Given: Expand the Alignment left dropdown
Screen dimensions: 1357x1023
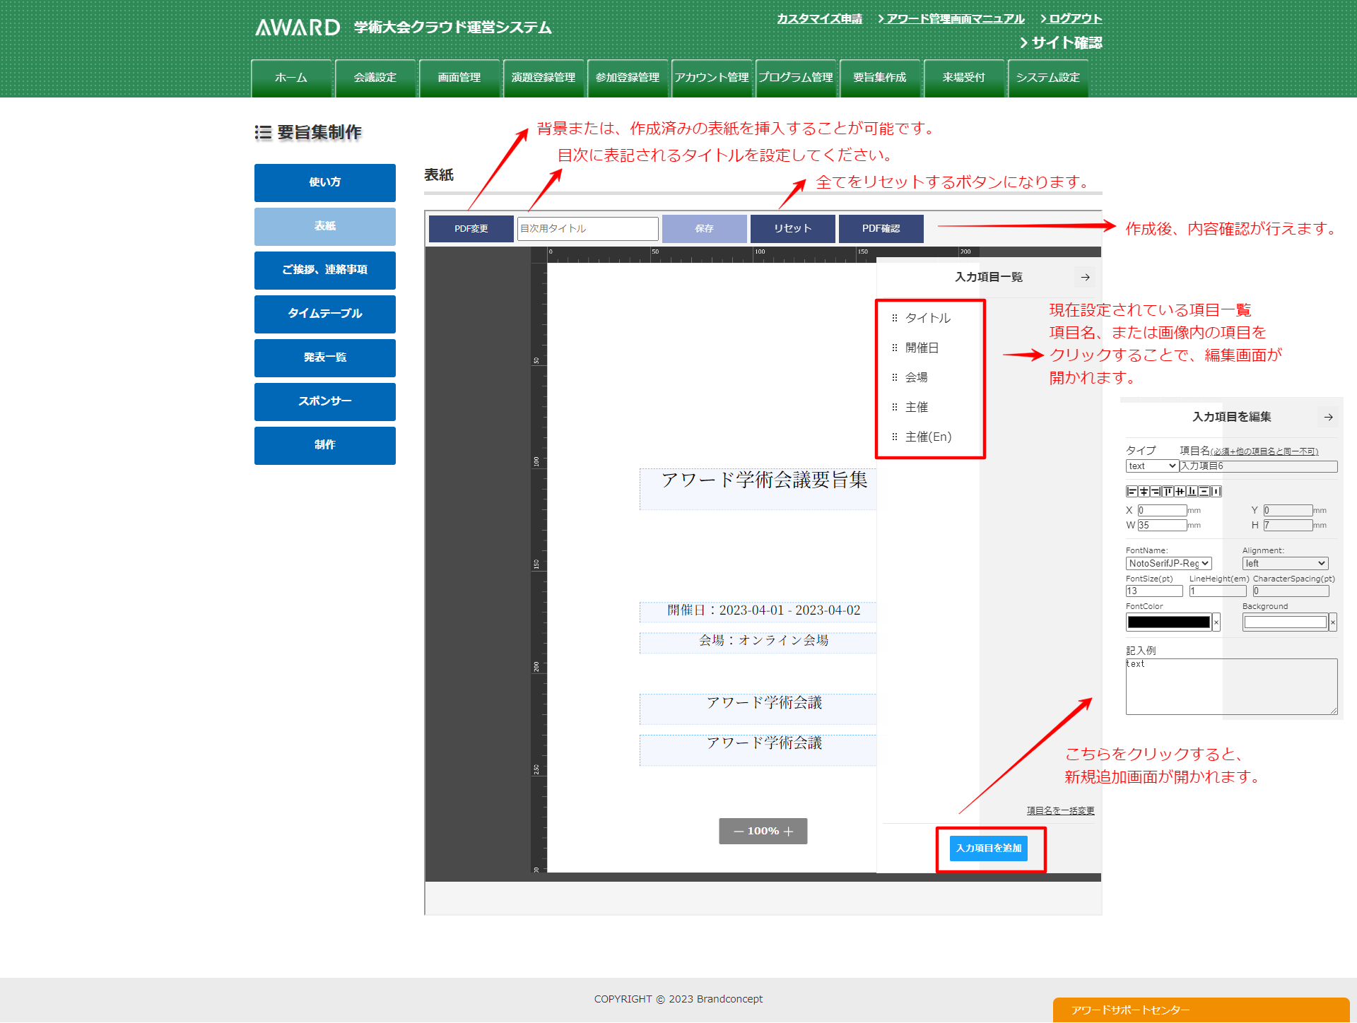Looking at the screenshot, I should 1285,564.
